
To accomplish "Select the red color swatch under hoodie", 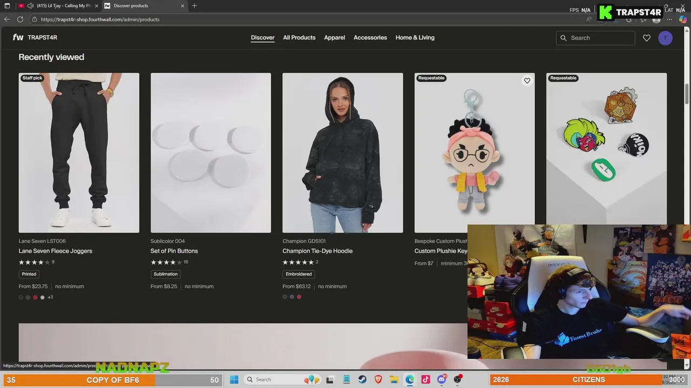I will pos(299,297).
